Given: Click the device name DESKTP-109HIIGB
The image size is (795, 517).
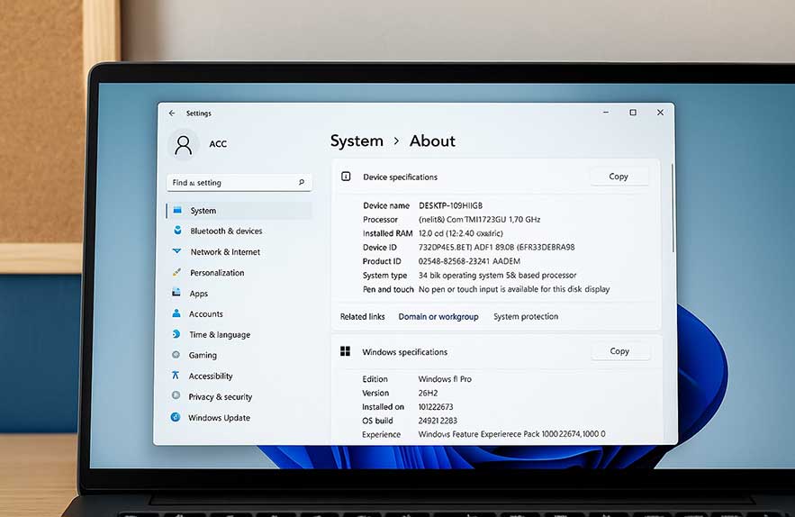Looking at the screenshot, I should [451, 205].
